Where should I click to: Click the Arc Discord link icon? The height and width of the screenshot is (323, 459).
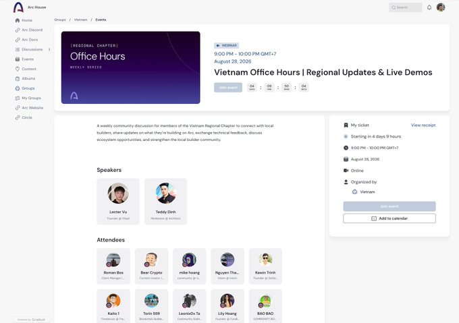point(18,30)
